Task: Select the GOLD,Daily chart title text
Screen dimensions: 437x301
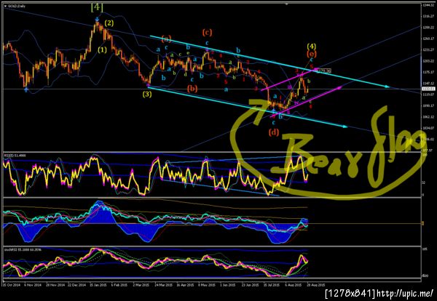Action: (x=16, y=6)
